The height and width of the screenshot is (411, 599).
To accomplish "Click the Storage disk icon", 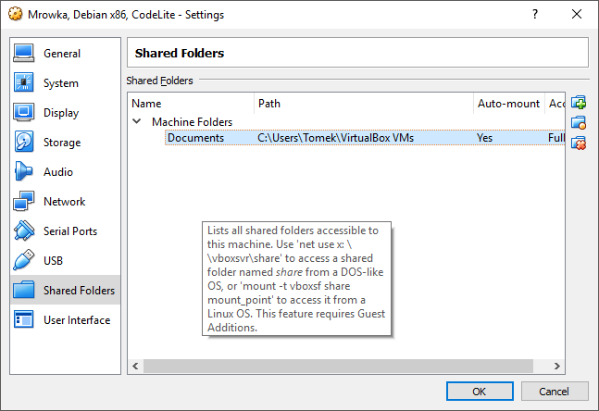I will [24, 143].
